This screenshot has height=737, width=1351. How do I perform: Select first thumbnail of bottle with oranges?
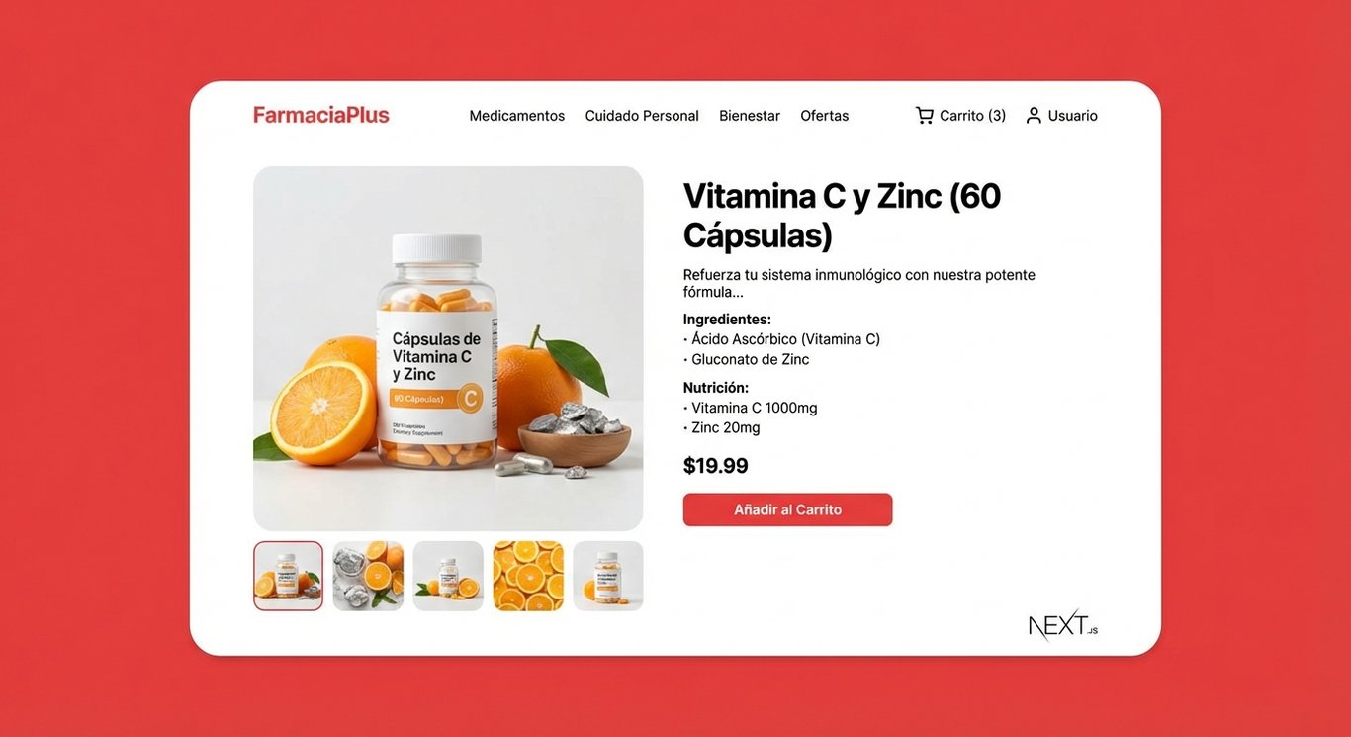pyautogui.click(x=289, y=576)
